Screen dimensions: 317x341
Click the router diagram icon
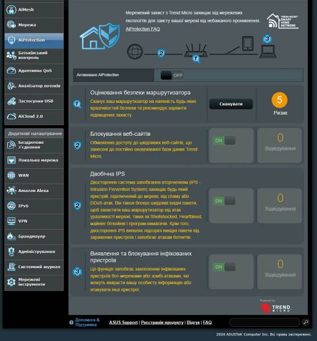196,51
